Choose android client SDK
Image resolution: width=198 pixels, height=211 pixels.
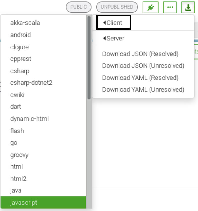(21, 35)
